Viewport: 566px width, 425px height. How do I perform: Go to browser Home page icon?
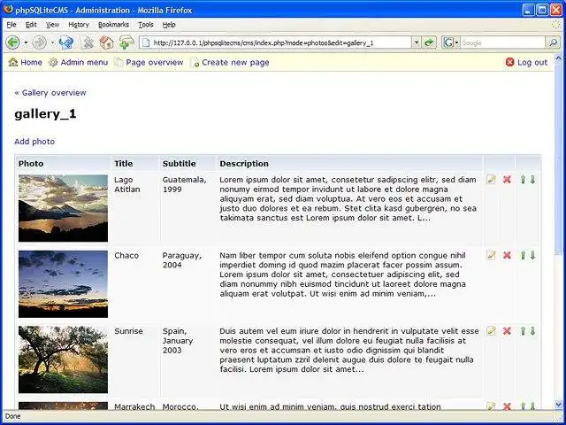pyautogui.click(x=106, y=42)
